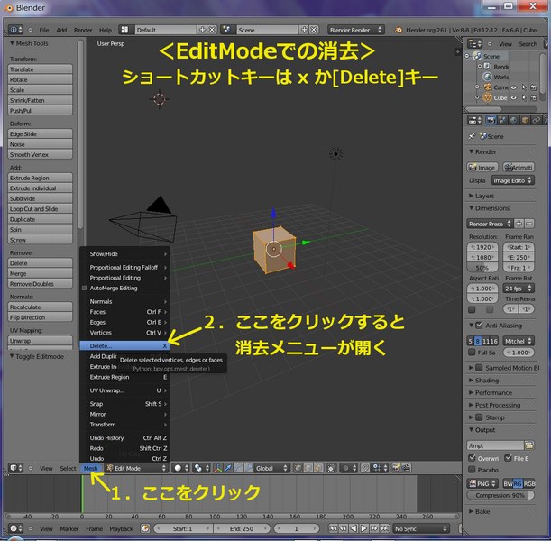Open the Image Editor display dropdown
The image size is (551, 541).
pyautogui.click(x=513, y=180)
